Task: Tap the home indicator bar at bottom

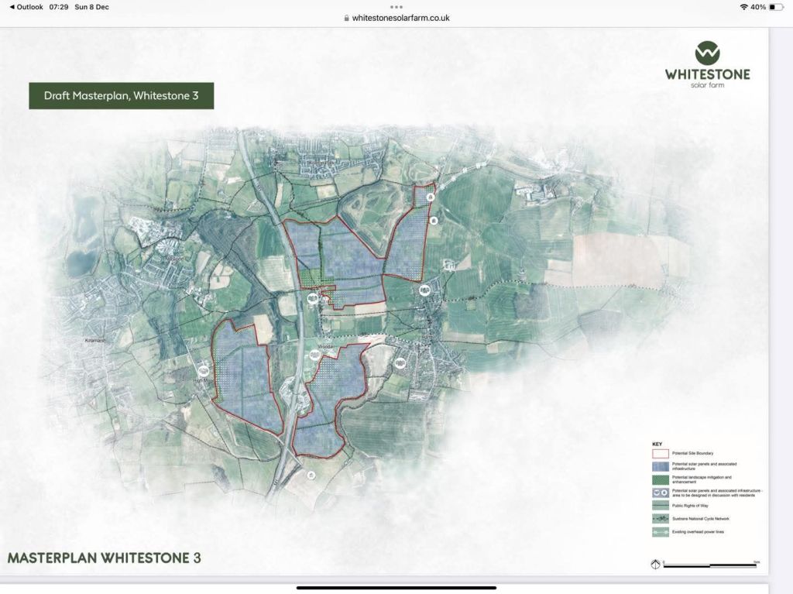Action: (396, 588)
